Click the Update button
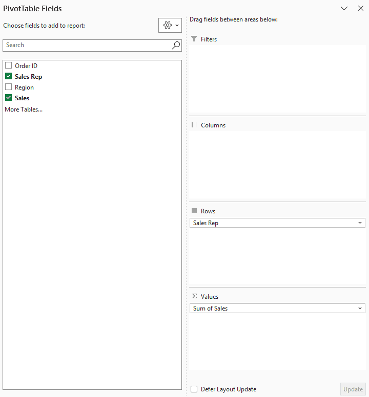 click(x=353, y=389)
